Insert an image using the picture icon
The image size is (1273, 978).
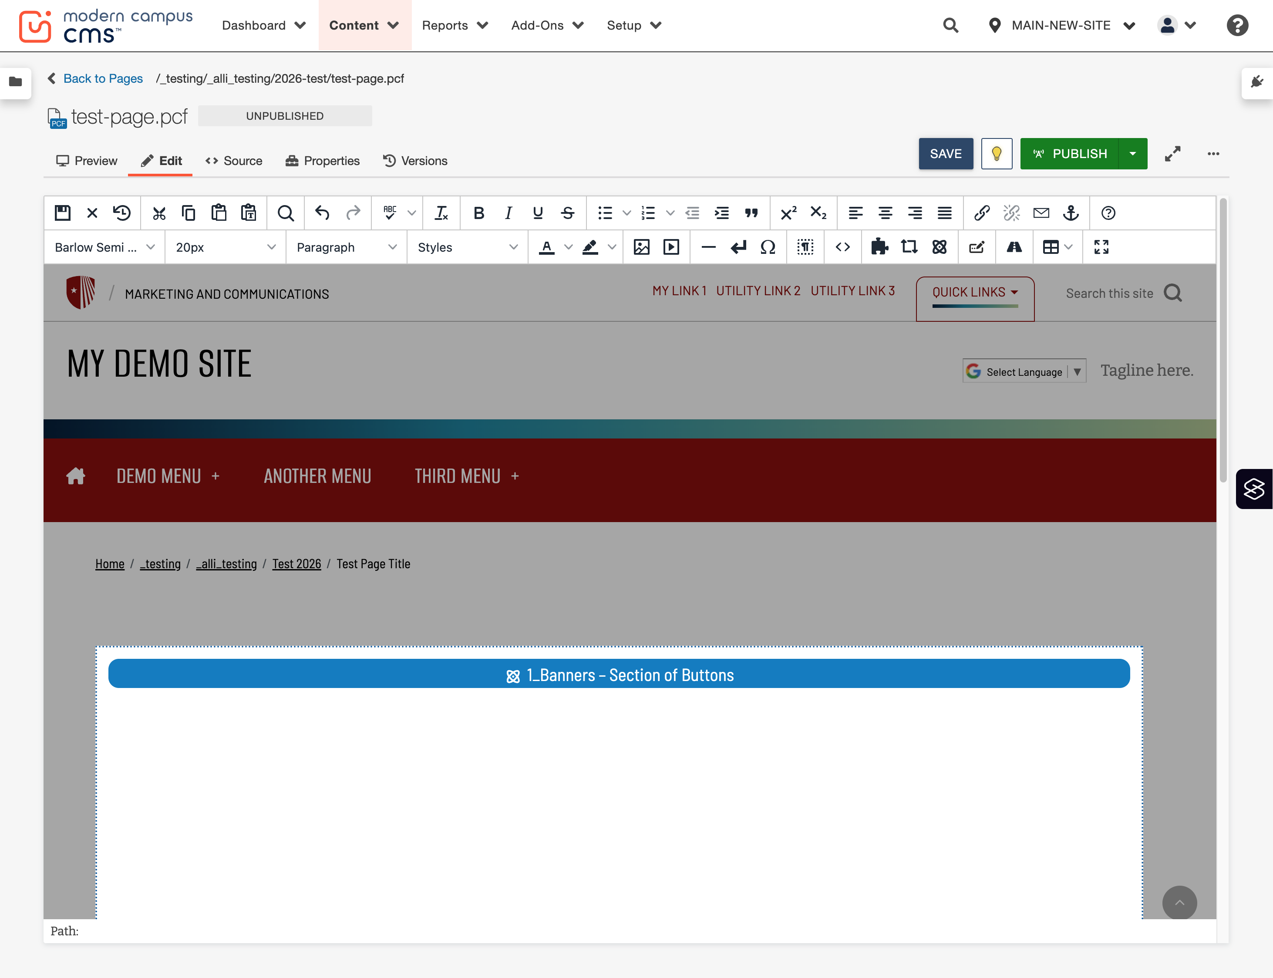click(641, 247)
